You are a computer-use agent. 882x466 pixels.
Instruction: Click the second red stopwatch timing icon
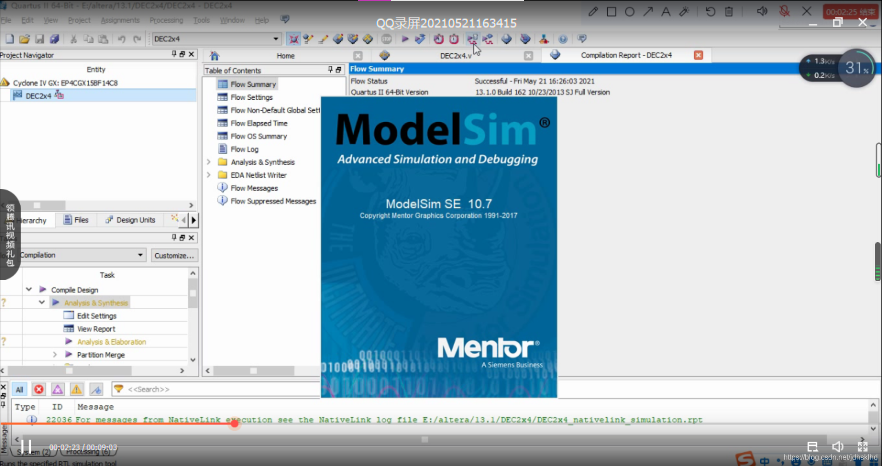454,39
